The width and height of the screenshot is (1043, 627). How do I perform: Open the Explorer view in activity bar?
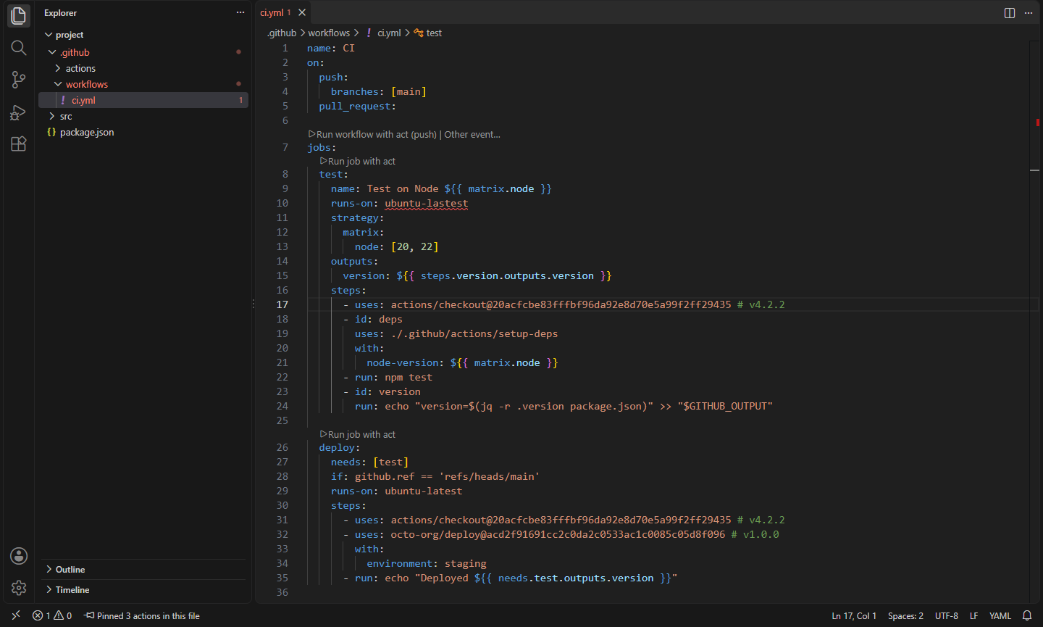click(19, 15)
